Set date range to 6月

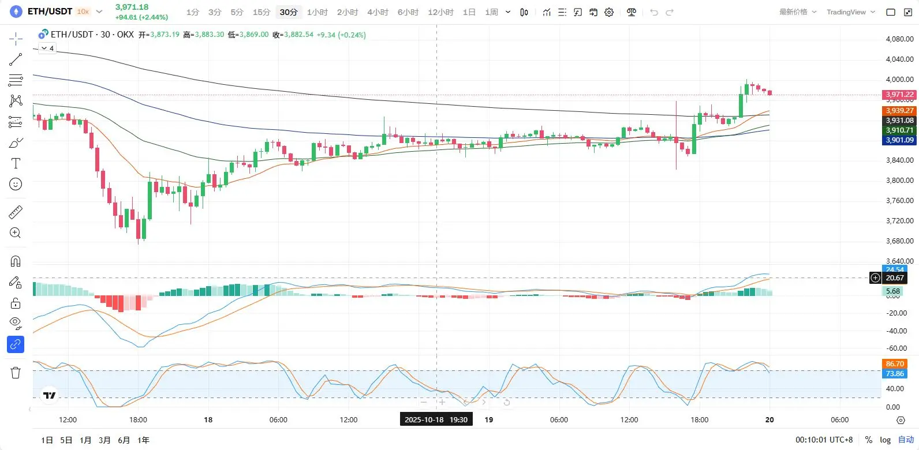click(124, 440)
